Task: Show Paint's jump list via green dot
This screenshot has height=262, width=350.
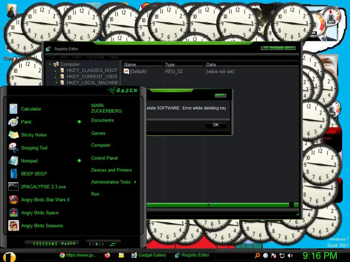Action: click(x=79, y=122)
